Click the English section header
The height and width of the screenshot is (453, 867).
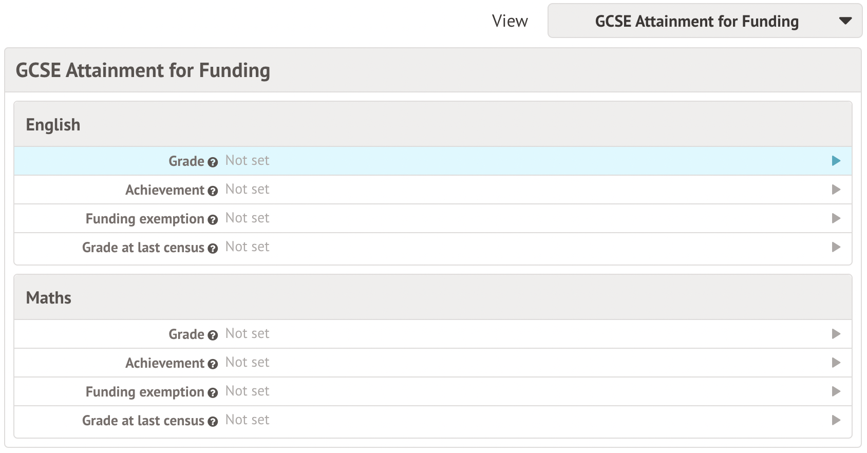click(x=53, y=125)
